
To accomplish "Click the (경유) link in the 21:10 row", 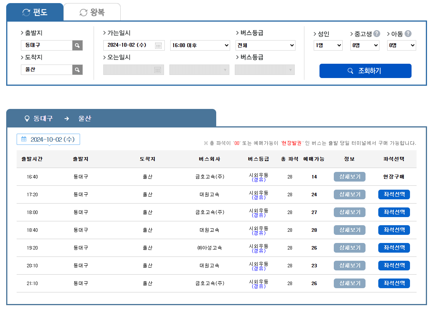I will (x=259, y=286).
